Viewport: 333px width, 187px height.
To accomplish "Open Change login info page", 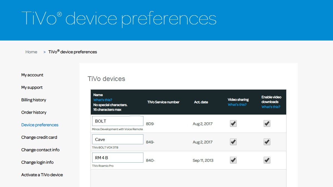I will click(37, 162).
